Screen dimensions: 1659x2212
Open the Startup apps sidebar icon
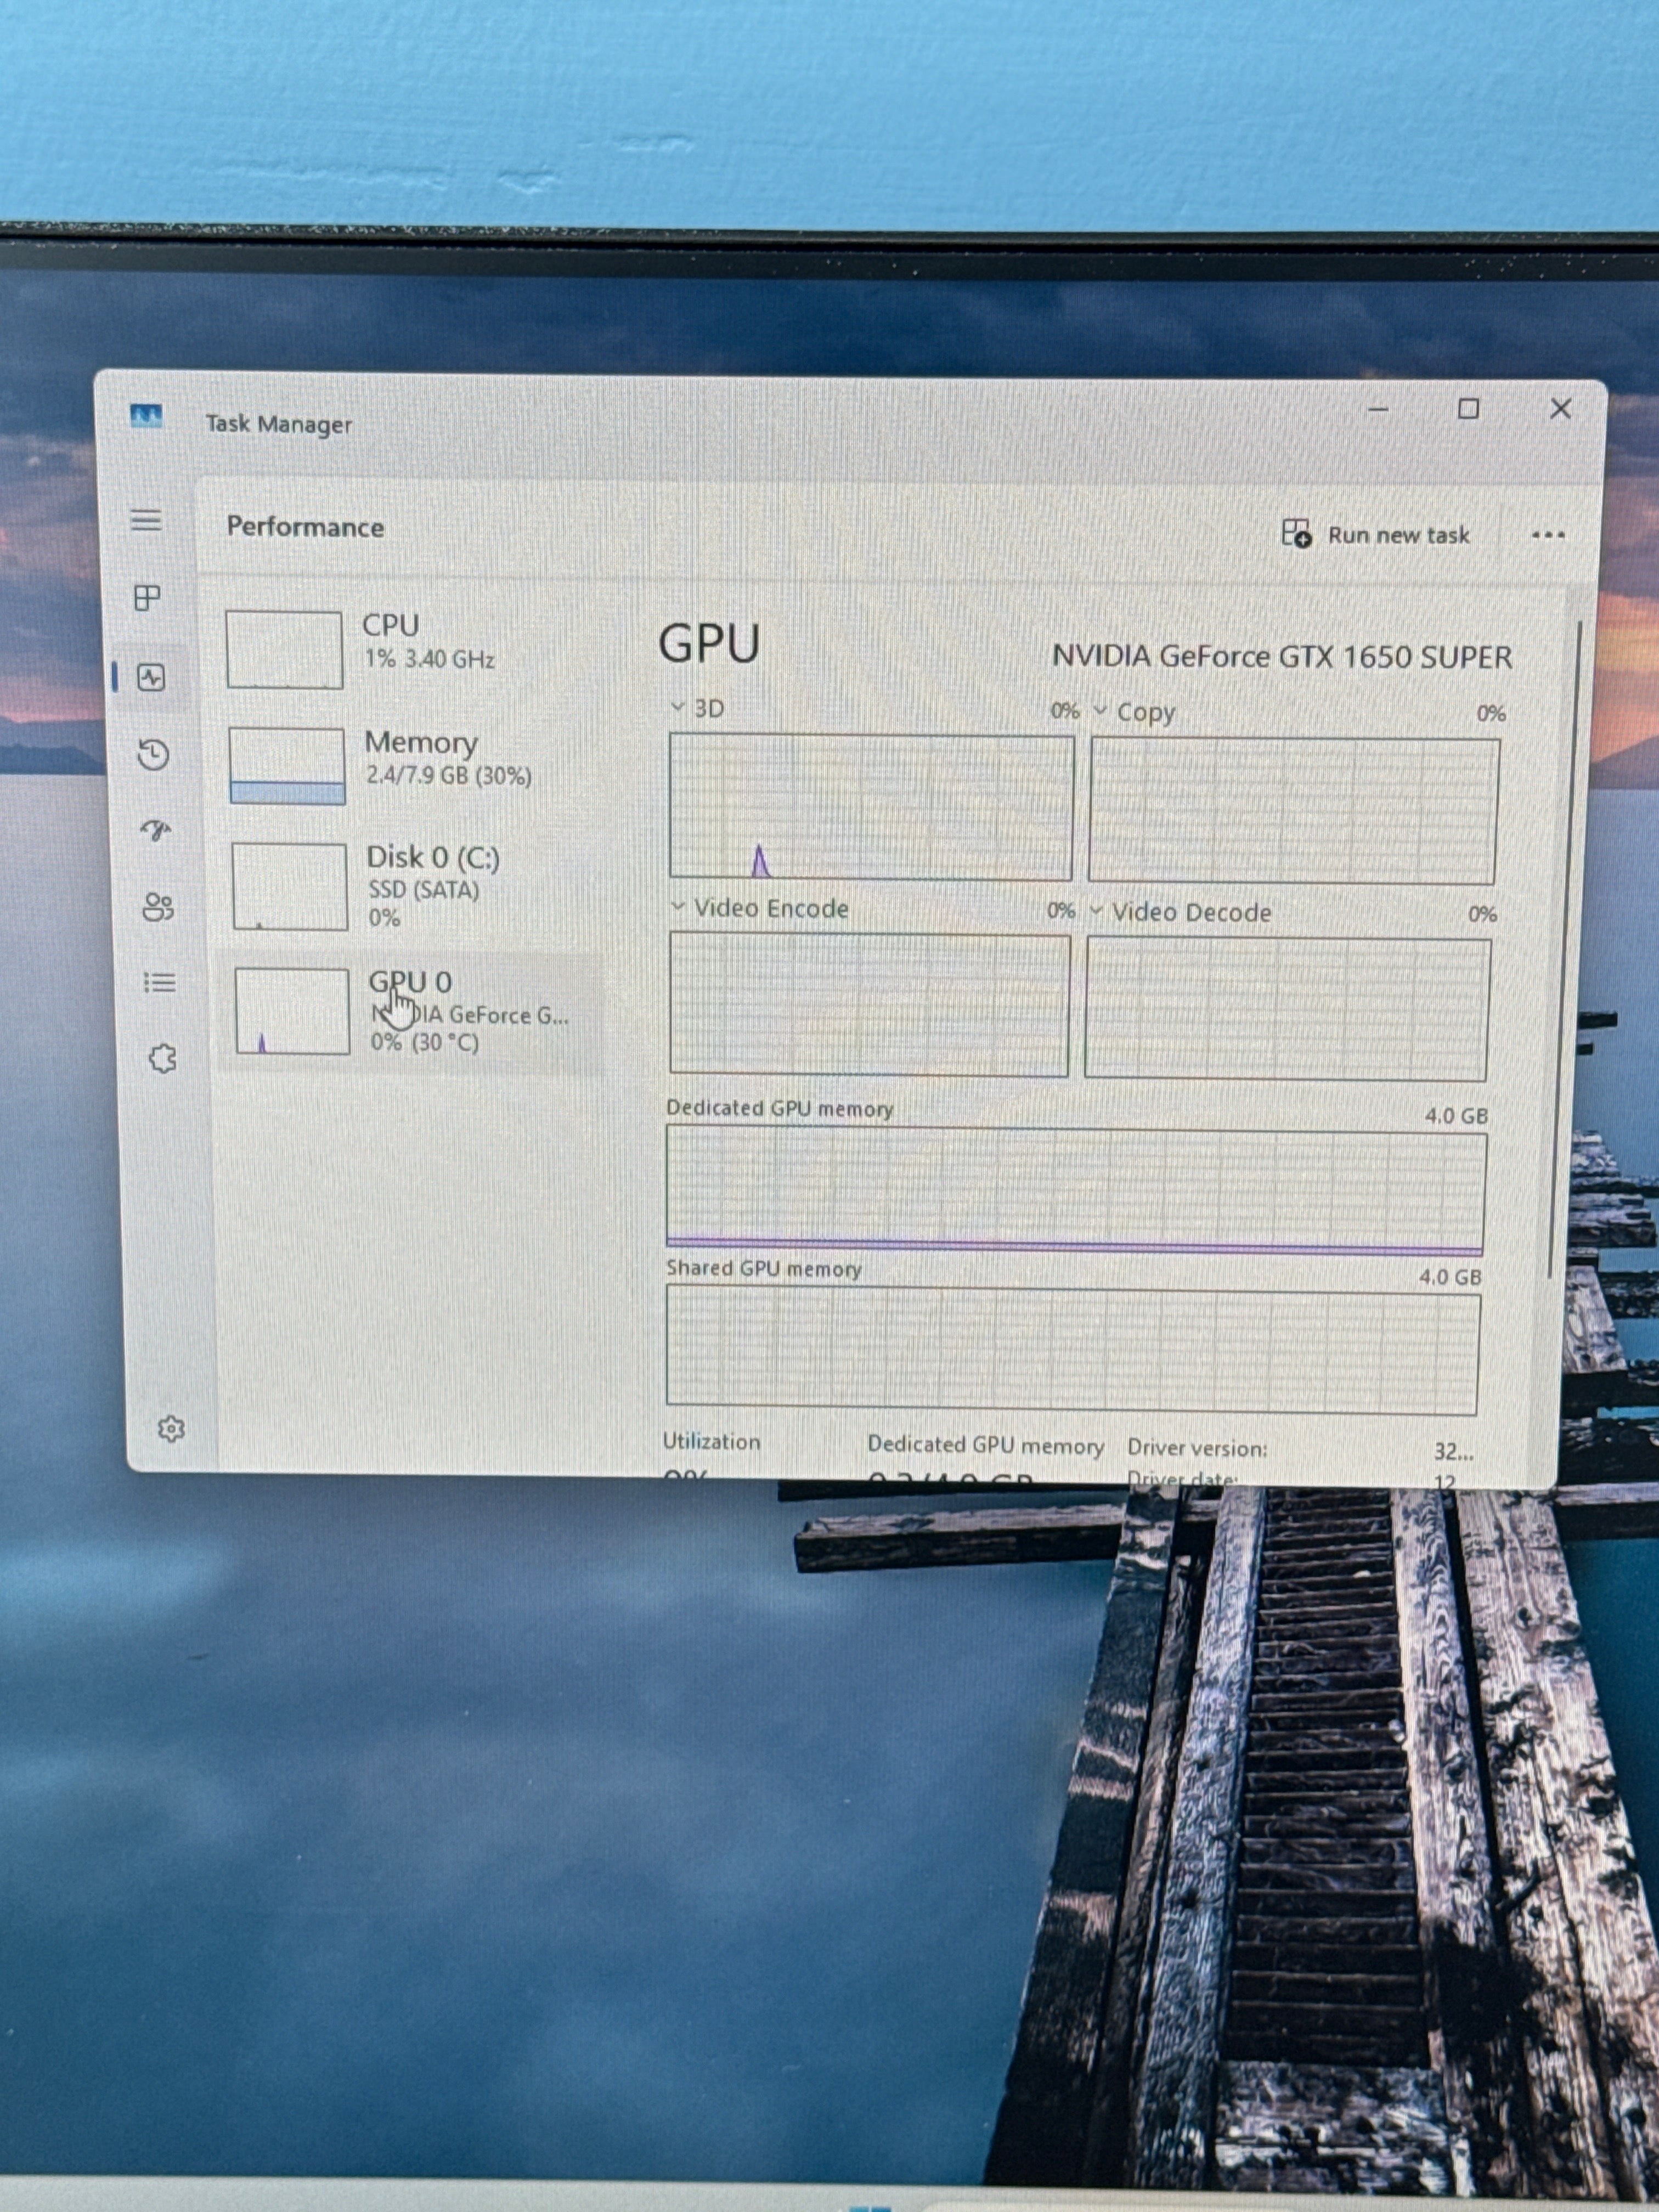[x=155, y=830]
